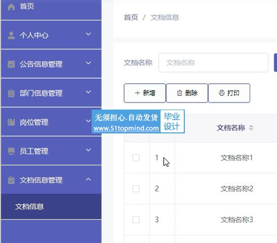Click the 删除 button
The height and width of the screenshot is (243, 277).
[187, 93]
